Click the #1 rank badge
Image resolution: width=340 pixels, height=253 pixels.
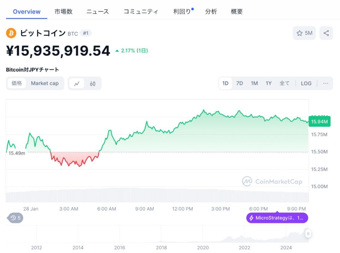86,33
